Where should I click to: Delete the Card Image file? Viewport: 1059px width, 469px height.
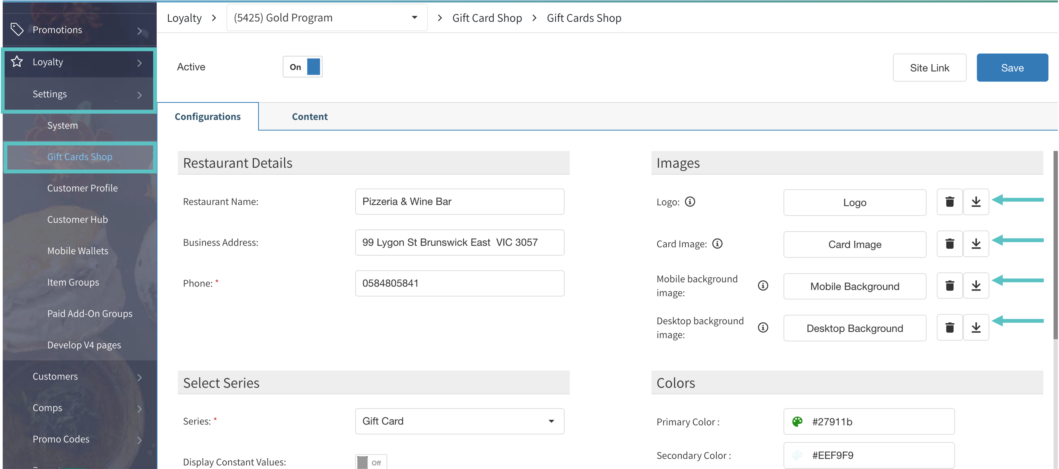[x=949, y=244]
